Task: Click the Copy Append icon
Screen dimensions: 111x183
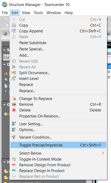Action: (14, 31)
